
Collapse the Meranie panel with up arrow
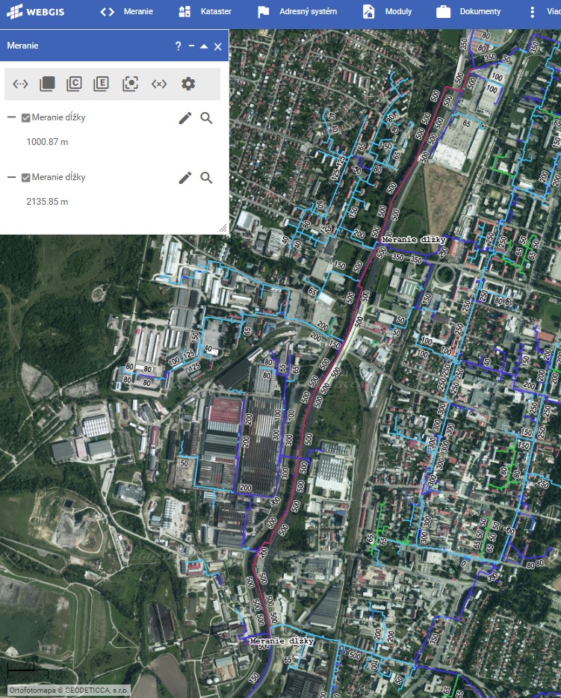[204, 46]
